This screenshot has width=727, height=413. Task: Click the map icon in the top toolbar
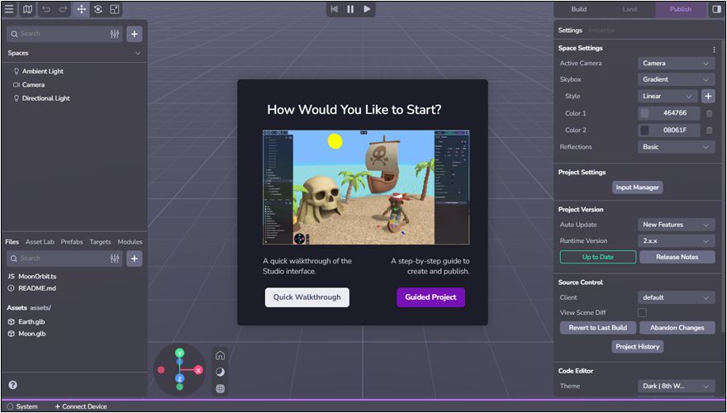(27, 9)
